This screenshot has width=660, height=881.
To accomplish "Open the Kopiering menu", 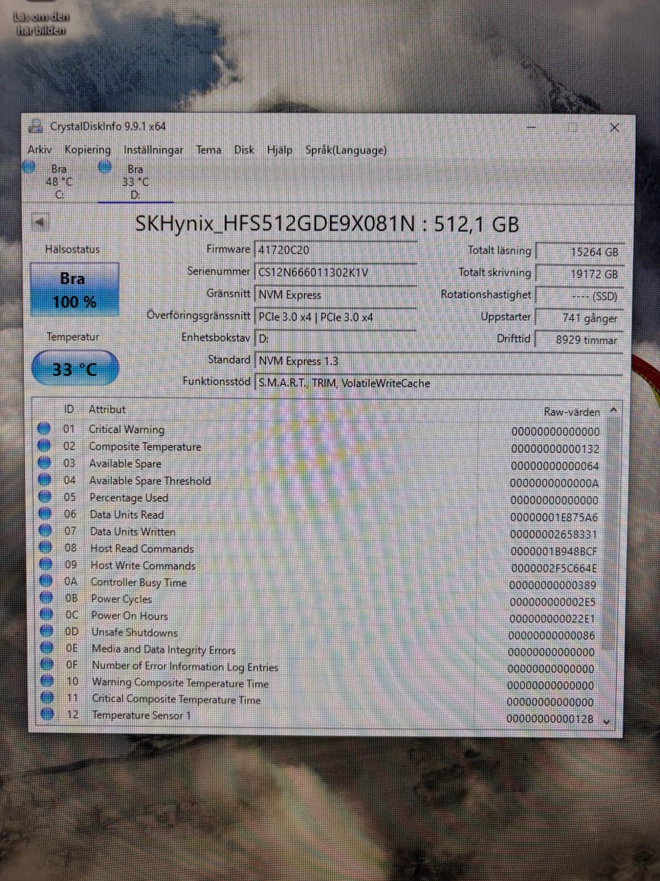I will click(87, 149).
